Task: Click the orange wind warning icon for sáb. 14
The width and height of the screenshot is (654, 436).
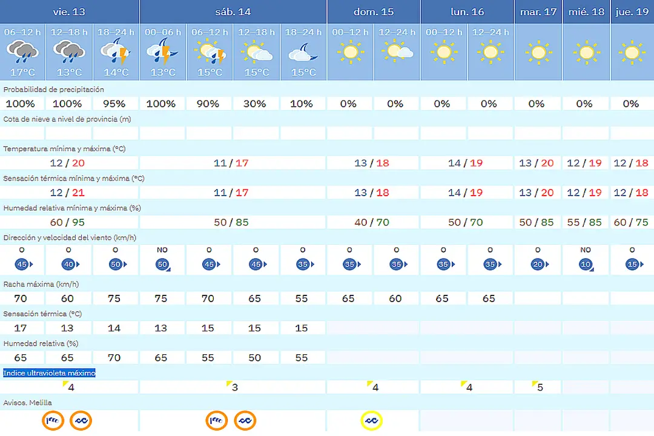Action: 216,421
